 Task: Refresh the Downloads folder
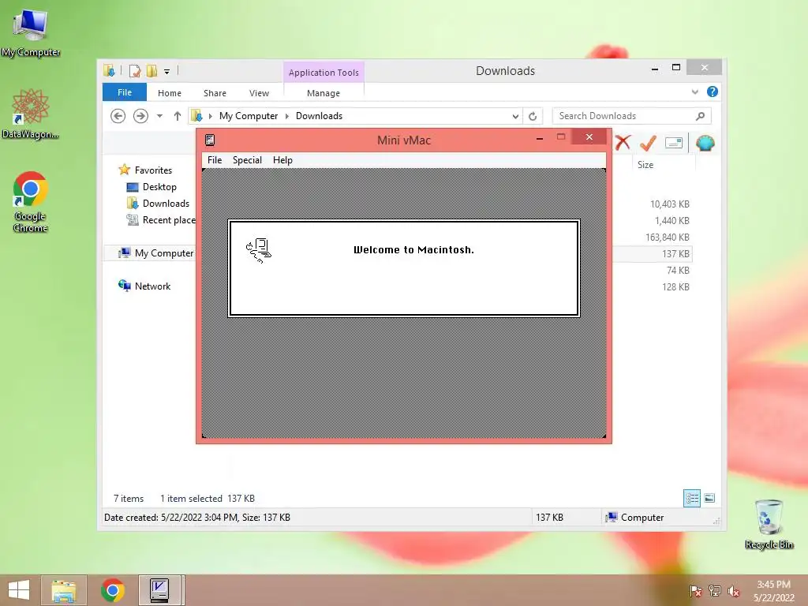(x=533, y=117)
